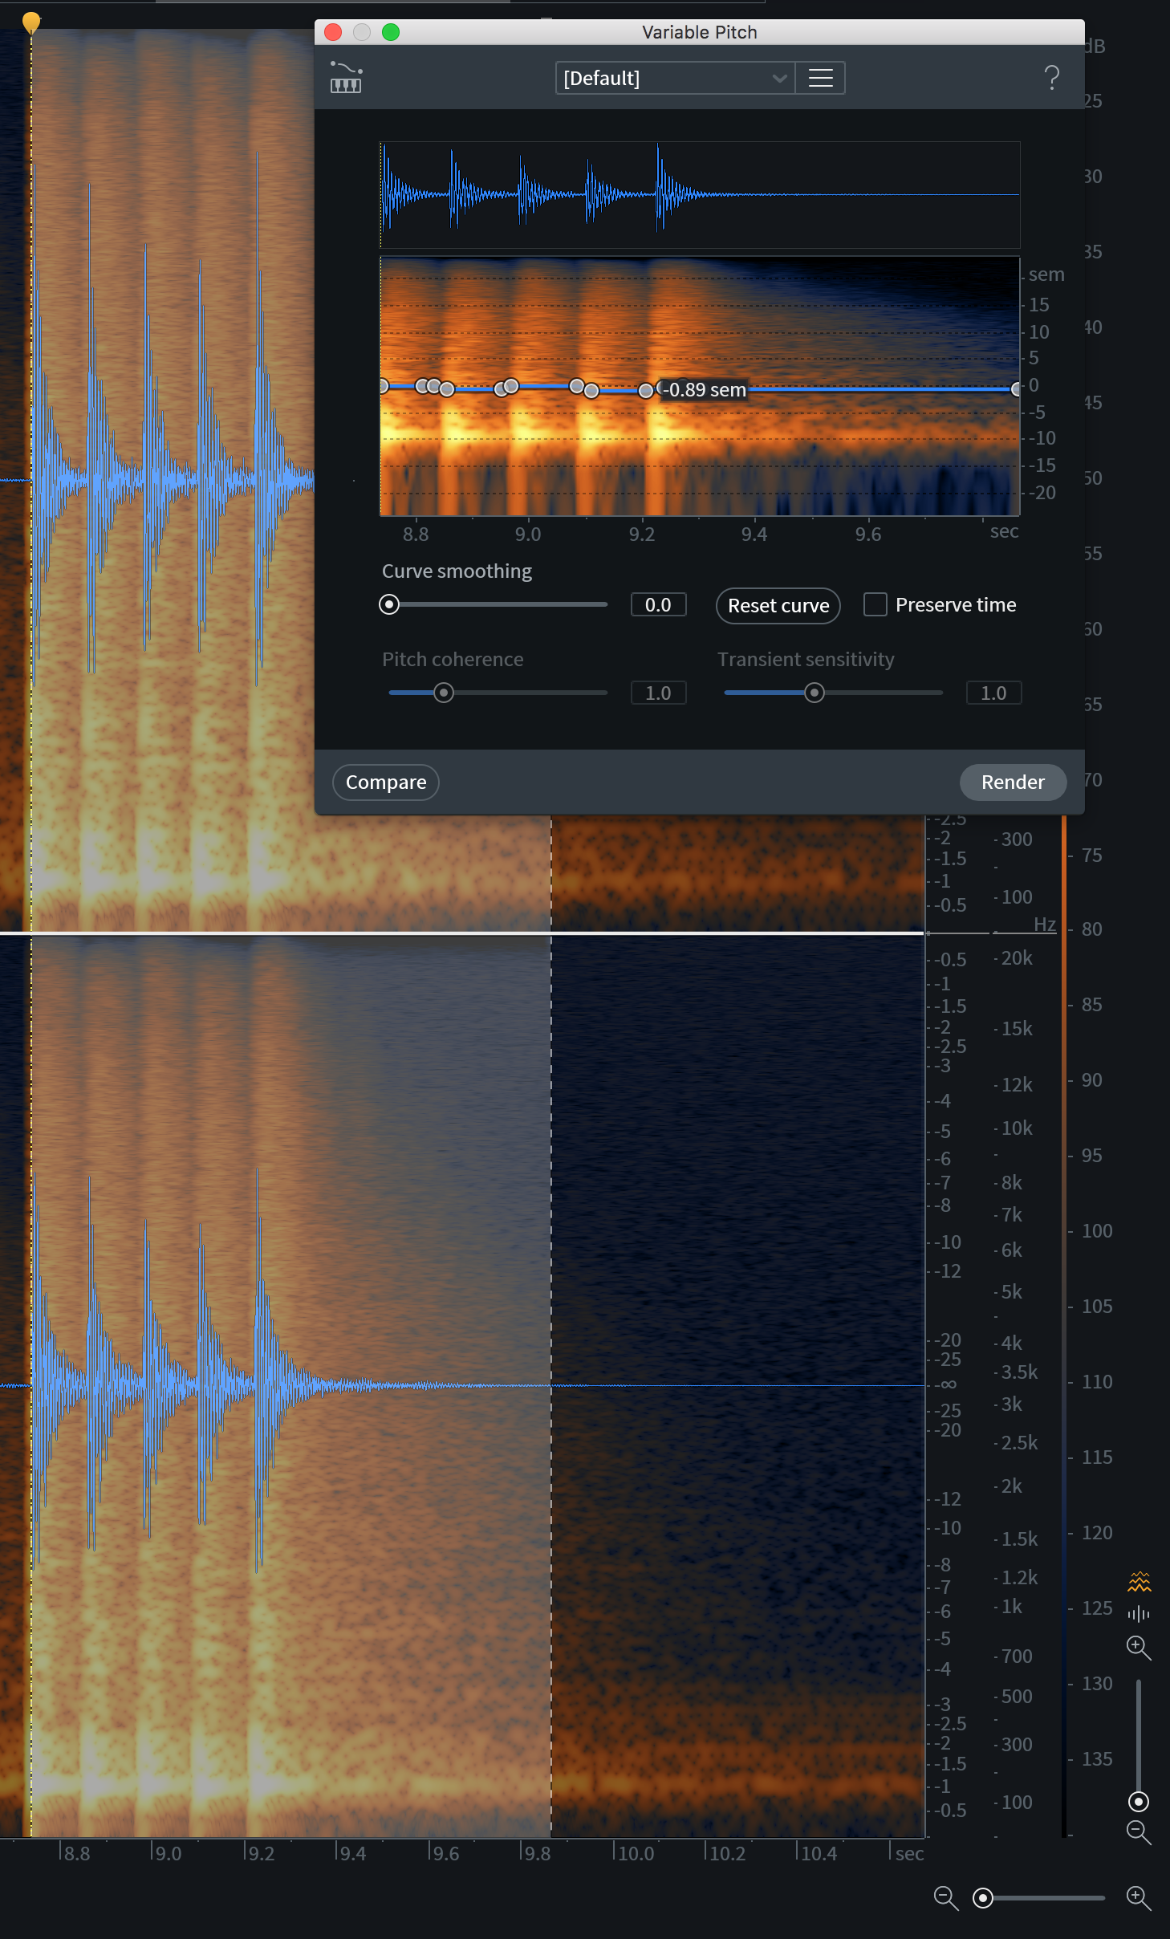The height and width of the screenshot is (1939, 1170).
Task: Click the orange playhead marker at top
Action: click(31, 22)
